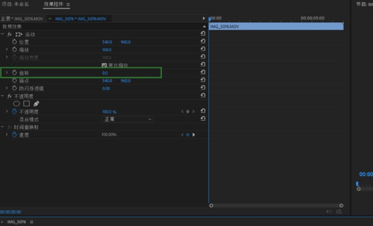Toggle fx for the 运动 effect
Screen dimensions: 373x226
[x=10, y=34]
